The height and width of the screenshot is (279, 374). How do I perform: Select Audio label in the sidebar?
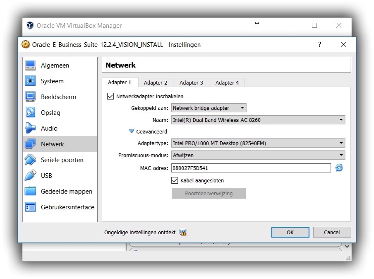(x=49, y=129)
